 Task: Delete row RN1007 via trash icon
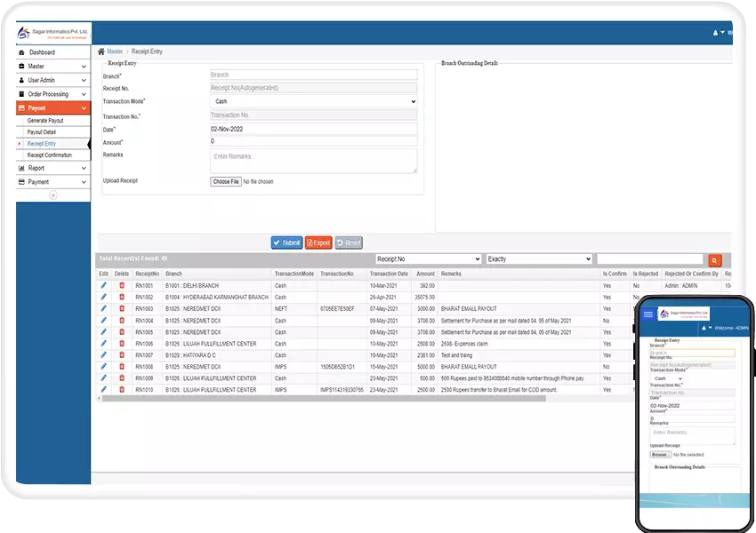122,354
